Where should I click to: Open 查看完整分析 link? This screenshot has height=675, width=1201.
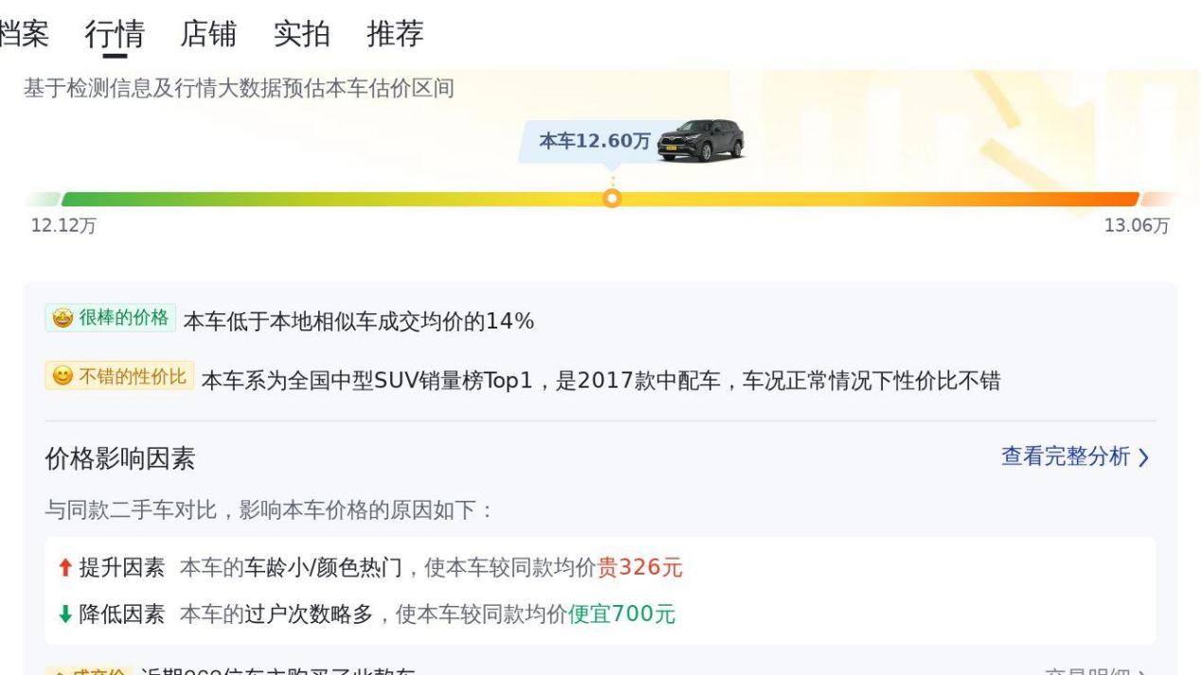tap(1066, 457)
